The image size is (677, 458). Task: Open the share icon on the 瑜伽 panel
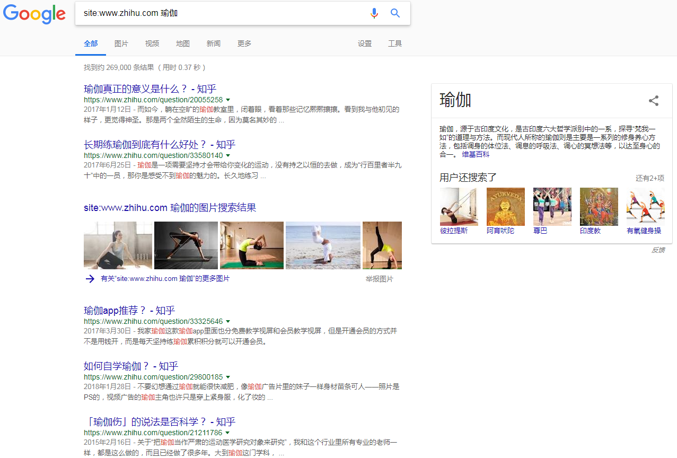(653, 101)
